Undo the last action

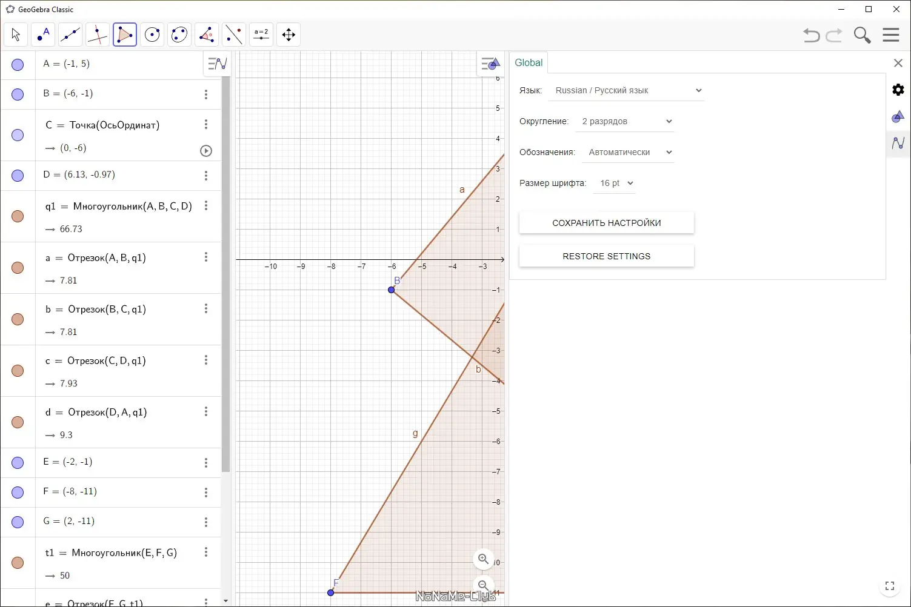[x=812, y=35]
